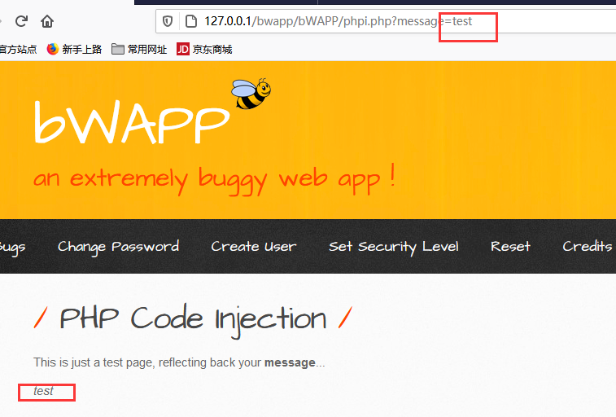Click the reflected italic 'test' output
The image size is (616, 417).
tap(43, 391)
